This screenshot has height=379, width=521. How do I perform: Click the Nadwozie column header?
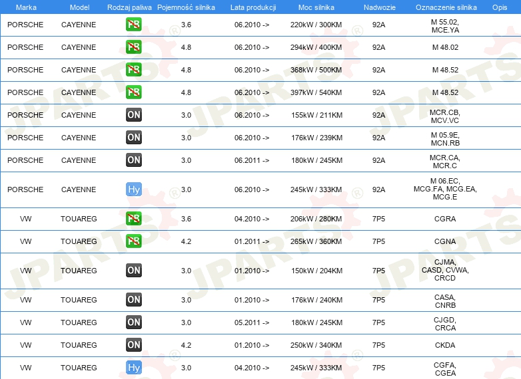(380, 7)
